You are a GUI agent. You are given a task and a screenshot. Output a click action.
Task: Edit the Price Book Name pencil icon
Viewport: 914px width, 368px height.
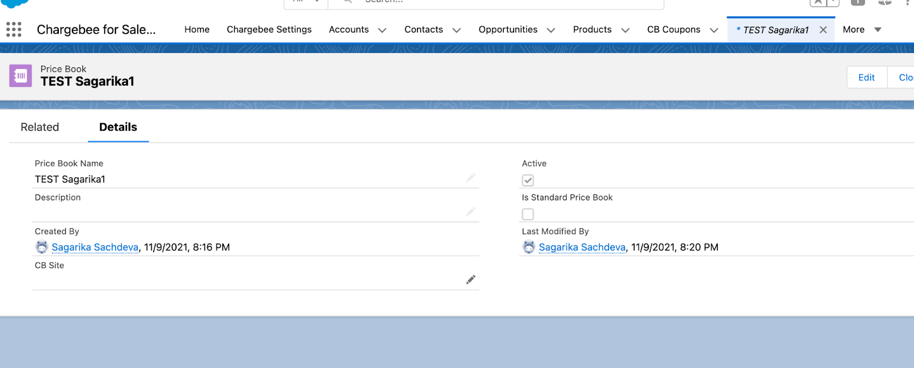(470, 178)
